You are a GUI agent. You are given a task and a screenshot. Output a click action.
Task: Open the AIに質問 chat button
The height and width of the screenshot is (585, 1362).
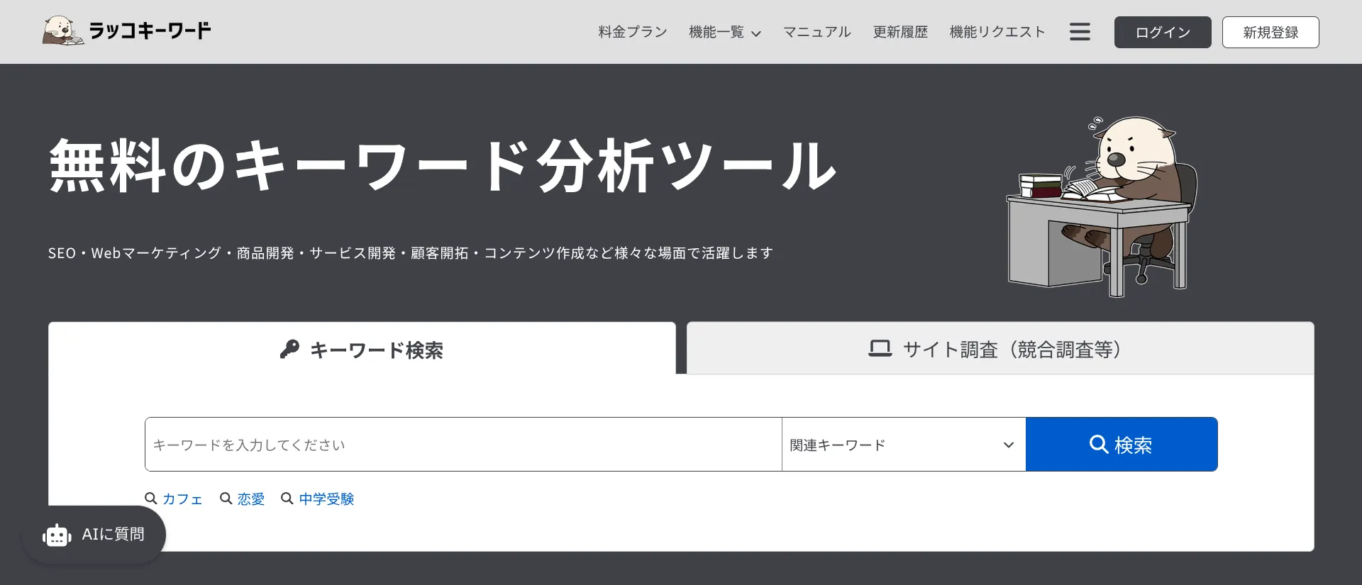pyautogui.click(x=94, y=535)
